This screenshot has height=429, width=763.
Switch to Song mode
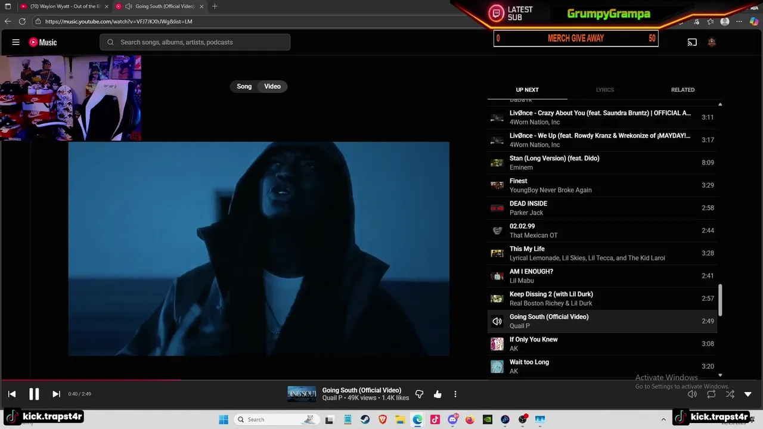pos(244,86)
